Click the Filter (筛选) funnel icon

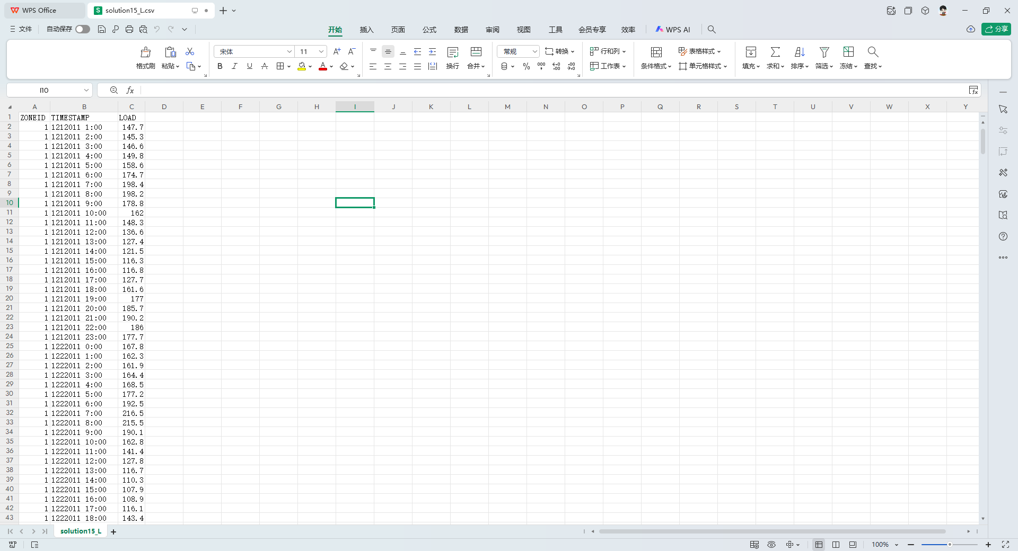coord(824,52)
